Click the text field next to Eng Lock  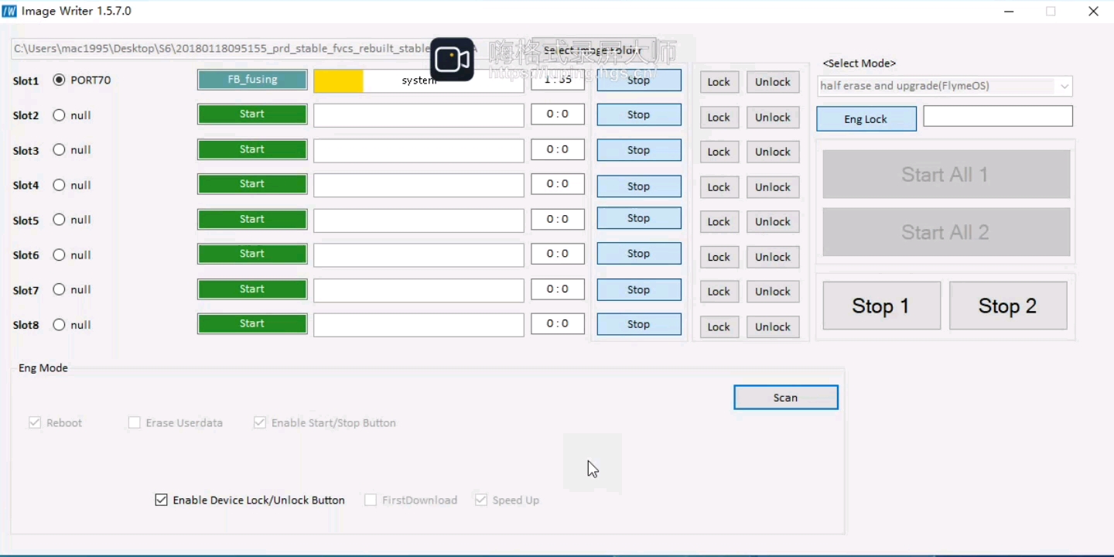coord(998,116)
